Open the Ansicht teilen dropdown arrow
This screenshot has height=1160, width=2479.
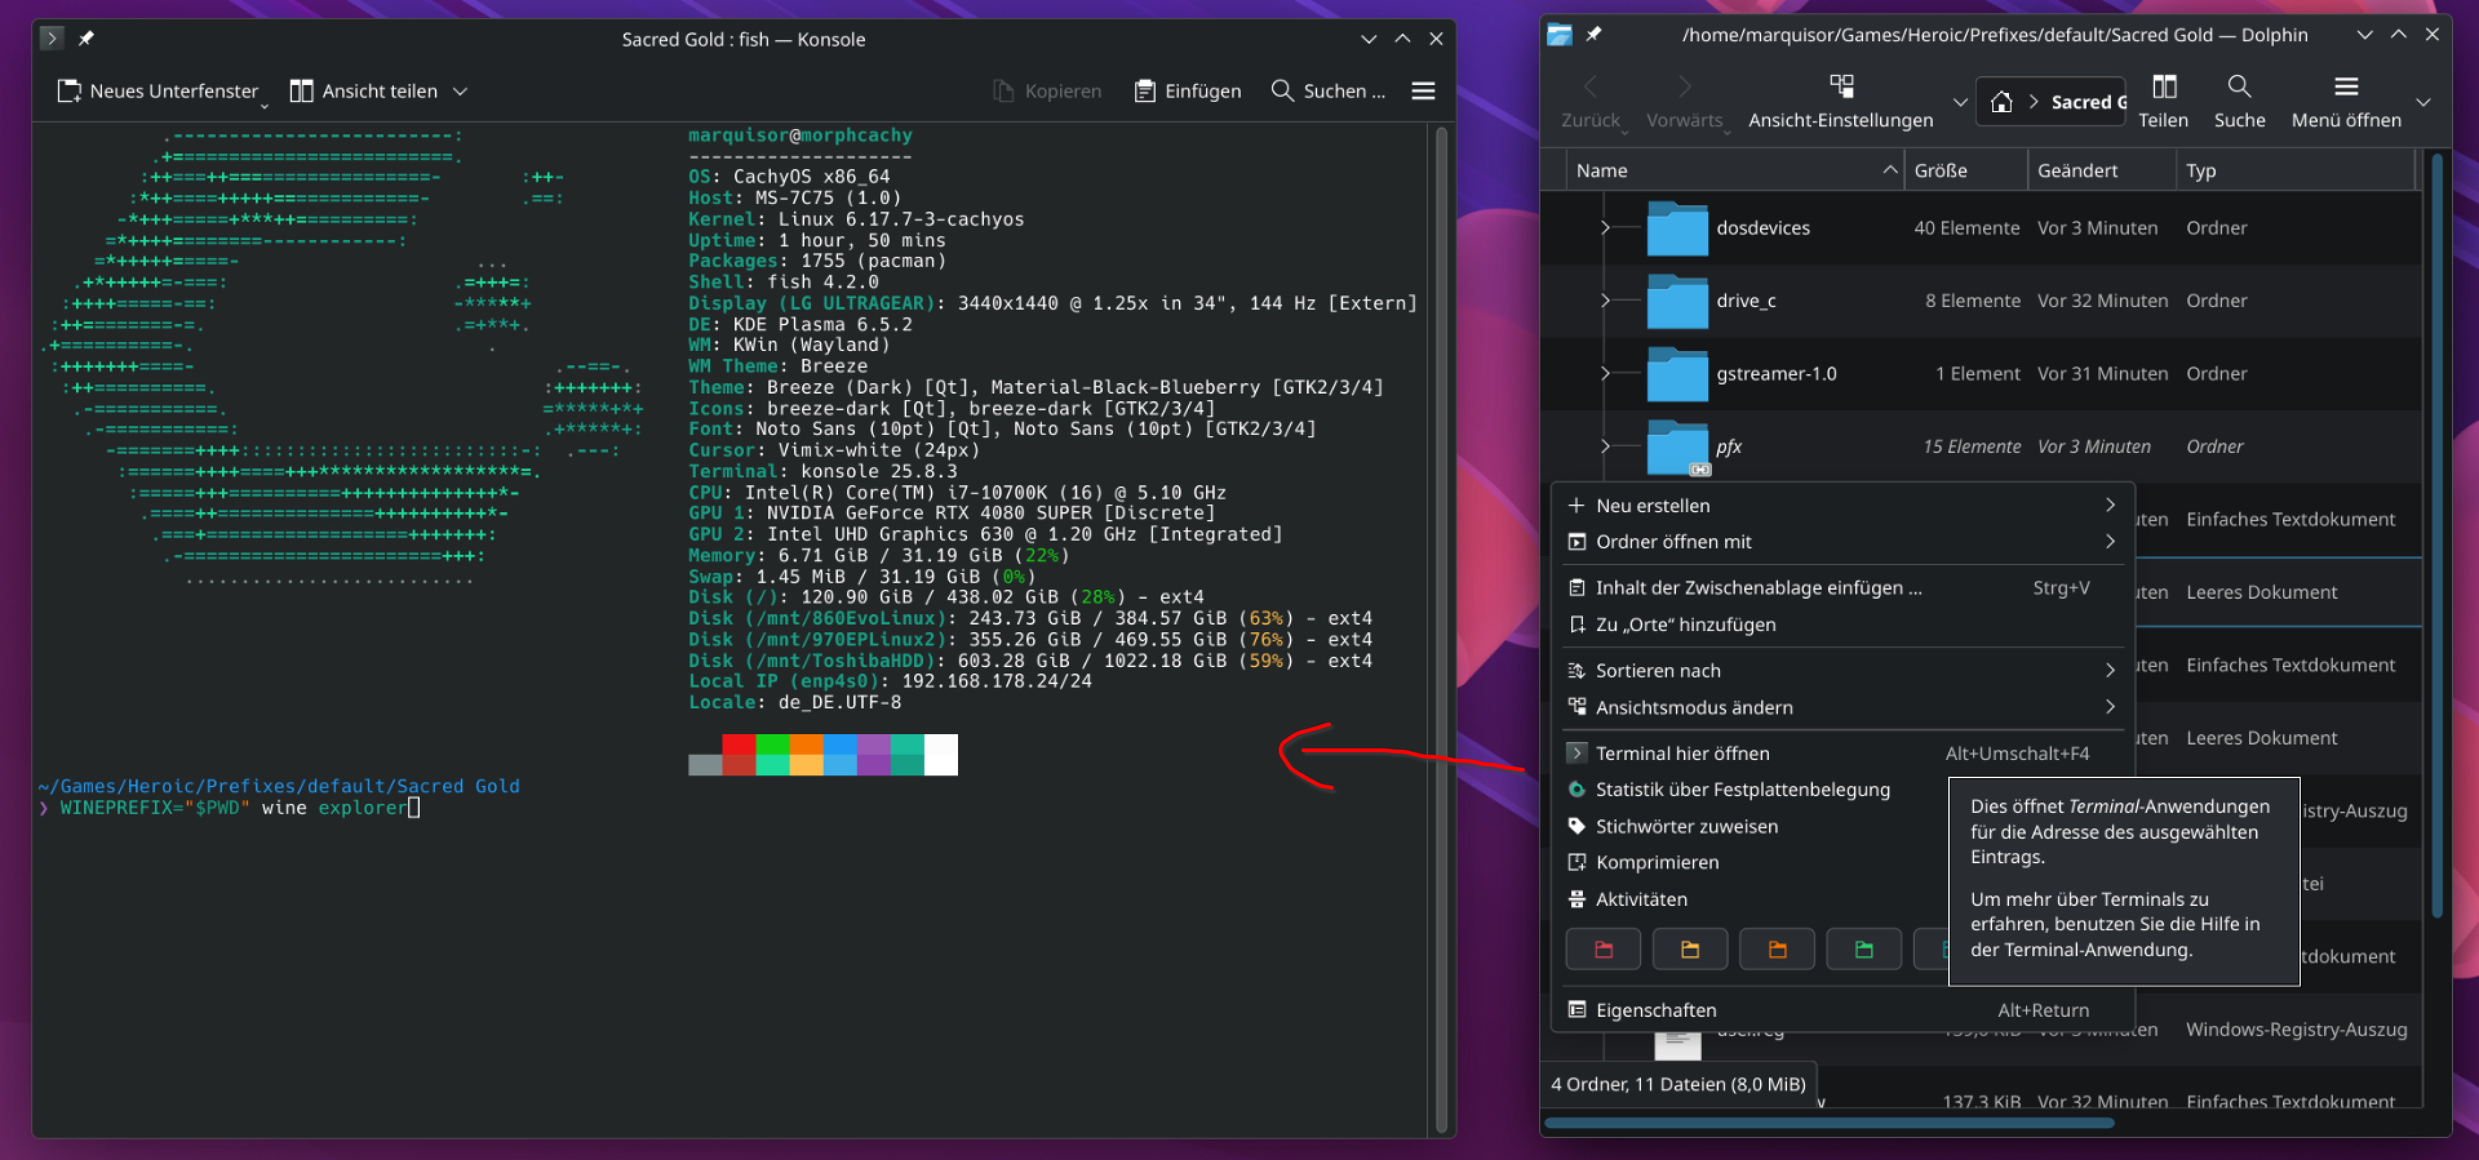click(461, 92)
